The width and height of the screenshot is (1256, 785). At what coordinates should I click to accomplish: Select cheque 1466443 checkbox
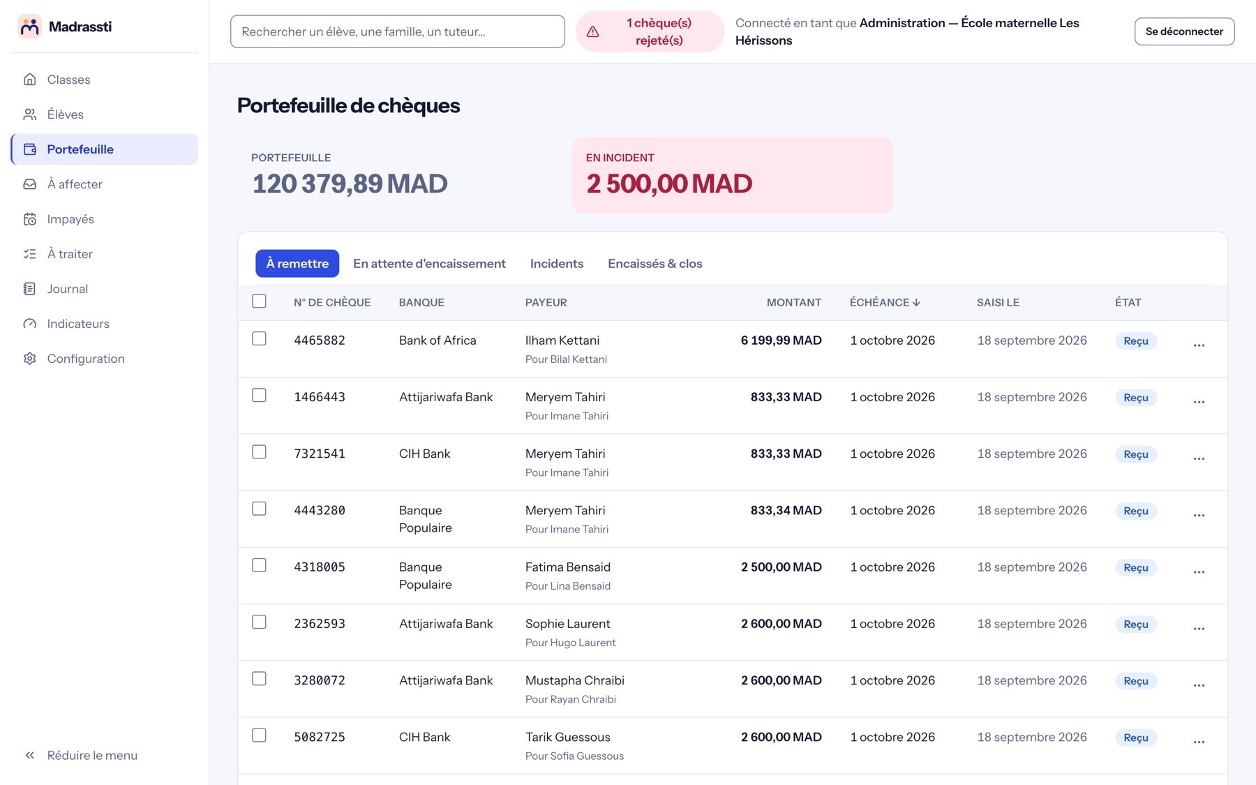tap(259, 395)
